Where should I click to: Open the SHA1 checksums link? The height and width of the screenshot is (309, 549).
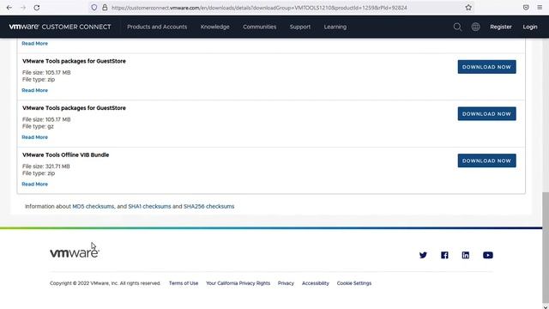[x=149, y=206]
